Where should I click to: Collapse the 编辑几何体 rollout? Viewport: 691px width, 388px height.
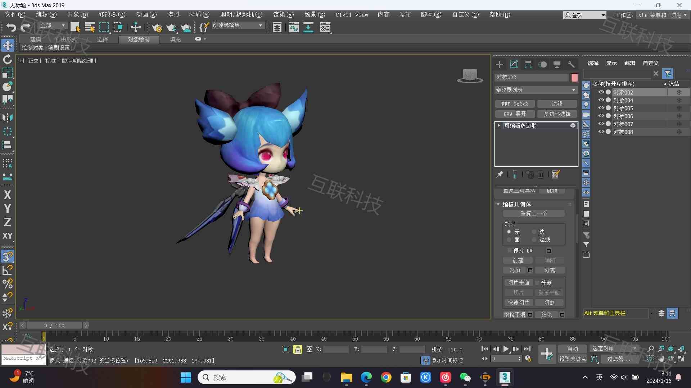pyautogui.click(x=498, y=204)
